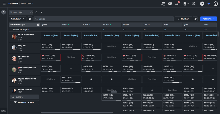This screenshot has height=114, width=220.
Task: Open Adam Alexander's avatar thumbnail
Action: click(x=14, y=37)
